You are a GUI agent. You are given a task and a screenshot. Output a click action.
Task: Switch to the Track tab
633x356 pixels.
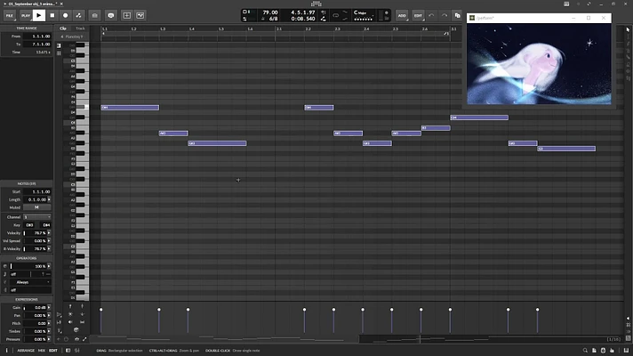click(x=80, y=28)
